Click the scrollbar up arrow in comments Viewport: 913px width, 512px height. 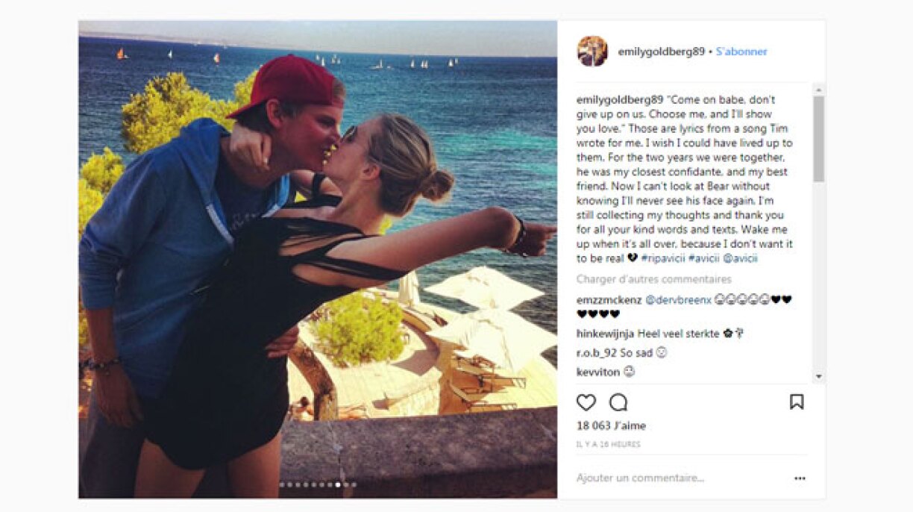point(818,89)
